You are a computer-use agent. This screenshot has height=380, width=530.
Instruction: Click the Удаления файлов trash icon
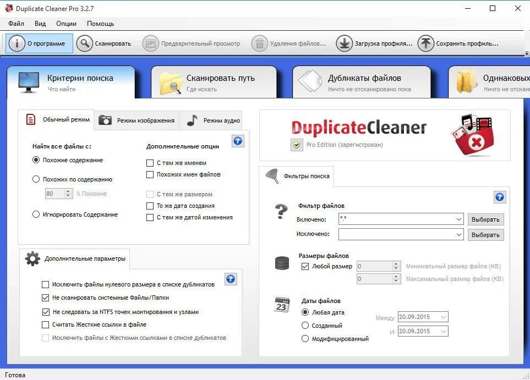tap(259, 43)
